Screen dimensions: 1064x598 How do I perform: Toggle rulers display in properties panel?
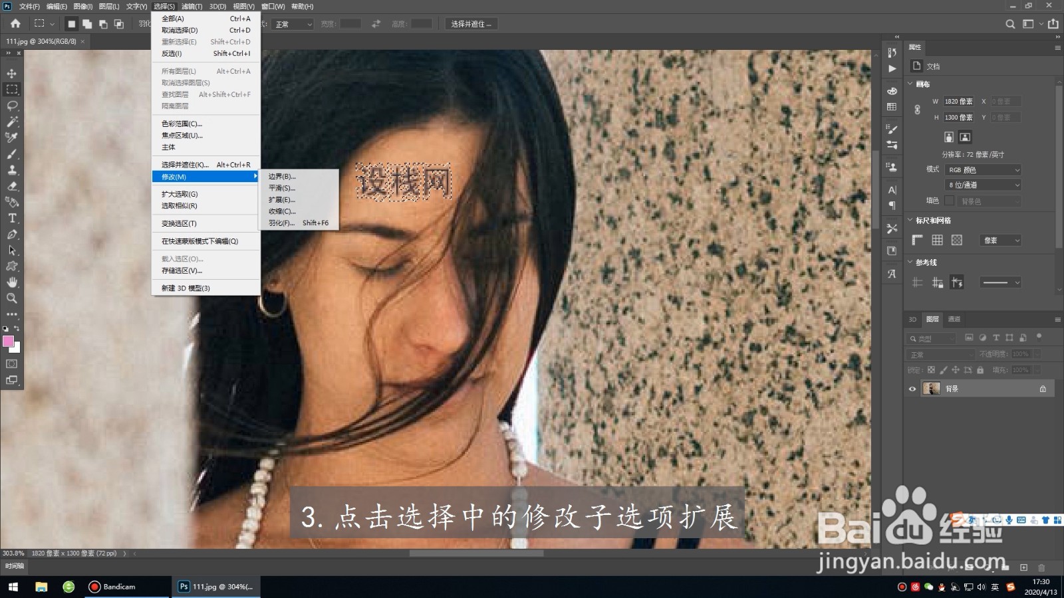918,240
